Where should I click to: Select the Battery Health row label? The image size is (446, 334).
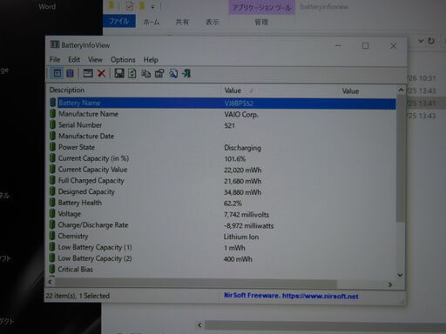coord(80,203)
